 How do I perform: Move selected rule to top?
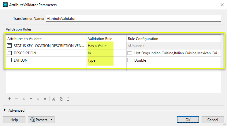pos(38,99)
